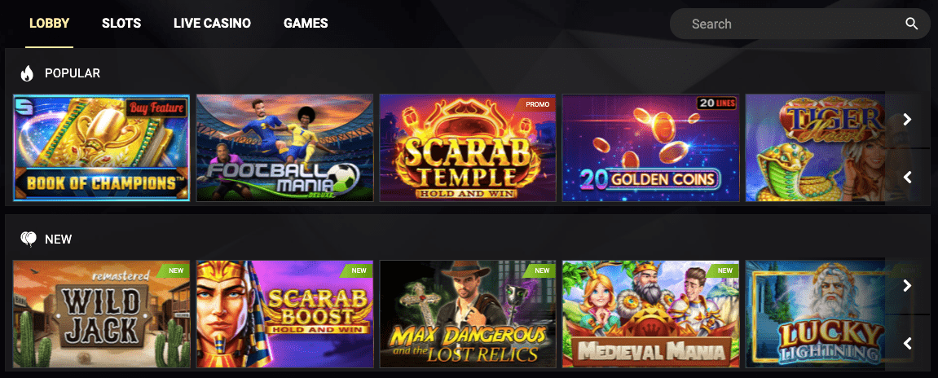Launch Medieval Mania game
Screen dimensions: 938x378
point(651,314)
